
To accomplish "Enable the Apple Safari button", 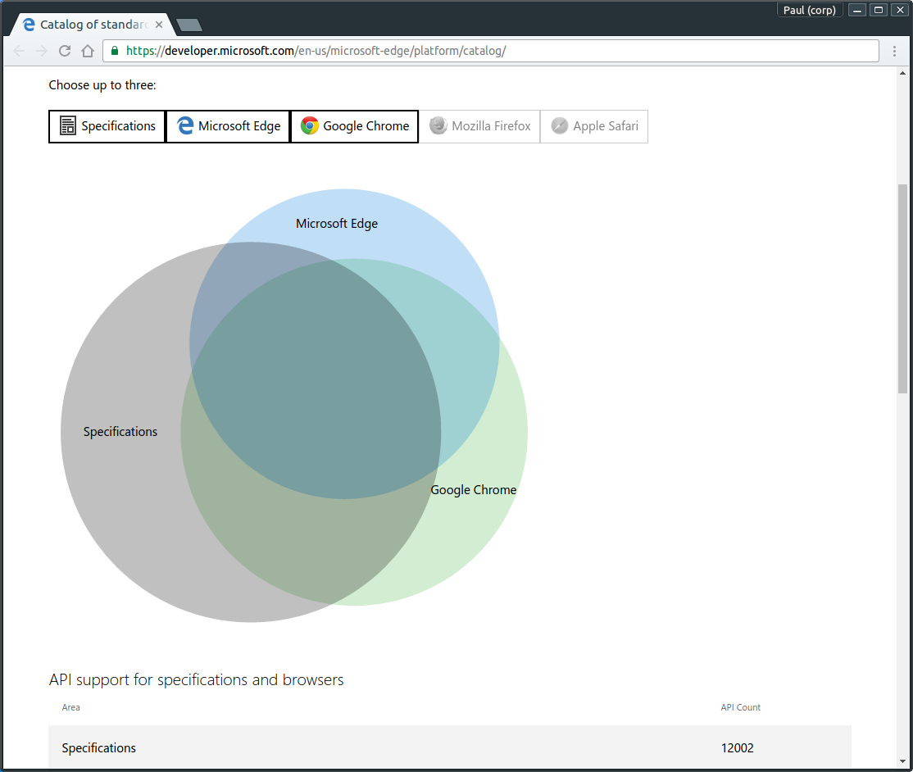I will [x=594, y=126].
